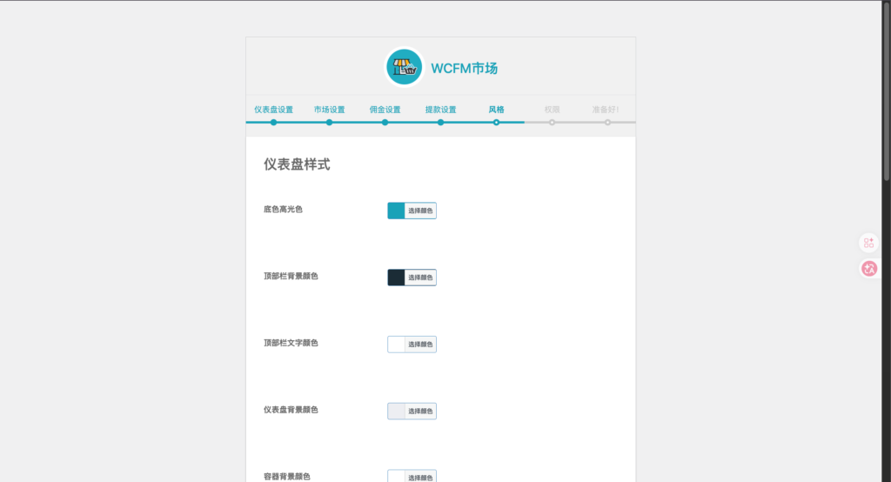Select the current 风格 step tab
891x482 pixels.
pos(496,110)
